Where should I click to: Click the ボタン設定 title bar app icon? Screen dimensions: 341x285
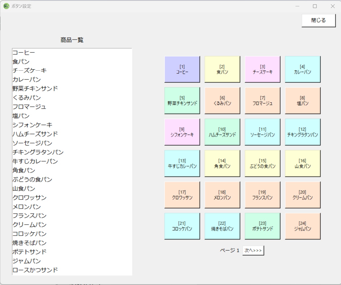click(x=6, y=6)
